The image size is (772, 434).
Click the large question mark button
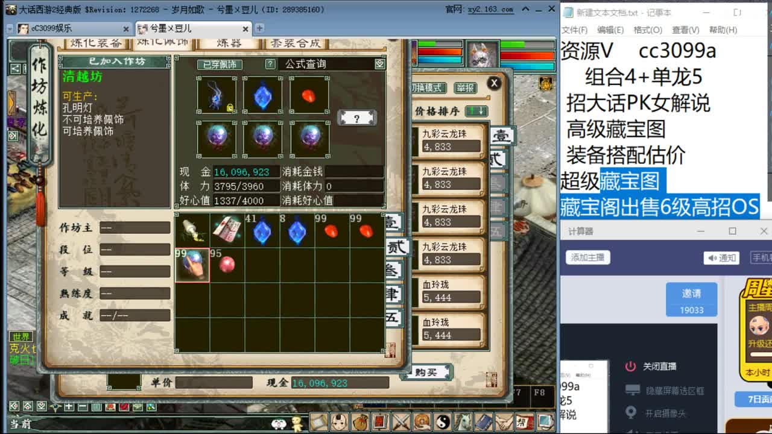click(357, 118)
